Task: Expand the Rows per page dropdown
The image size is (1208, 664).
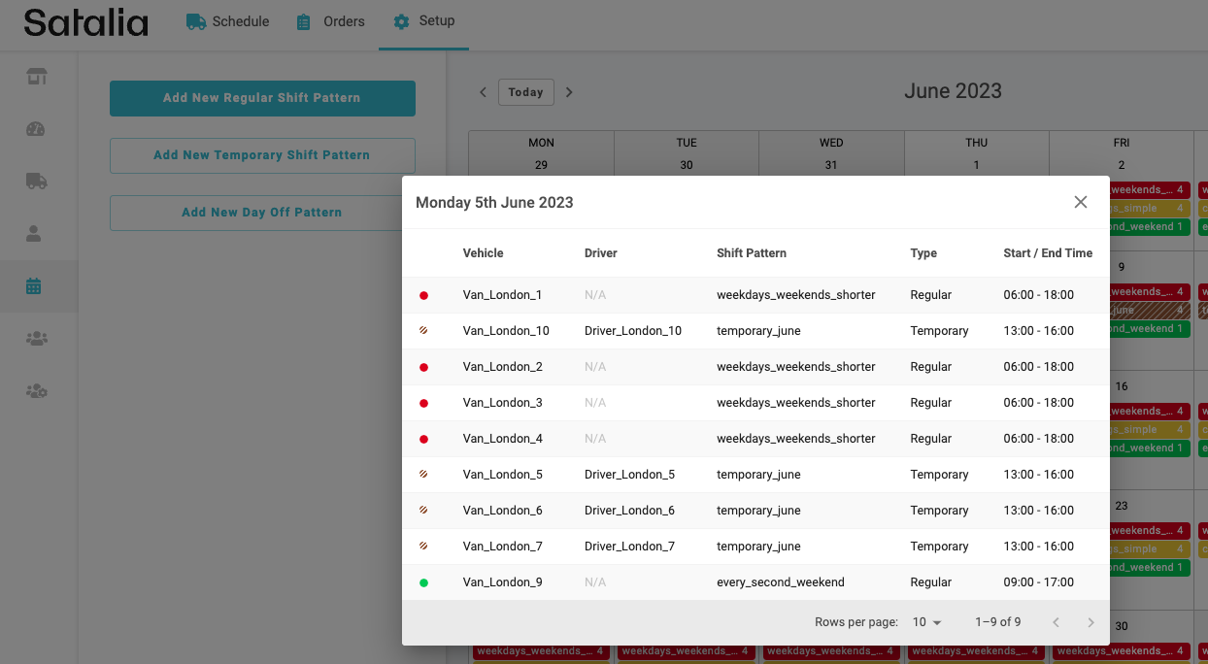Action: click(x=926, y=622)
